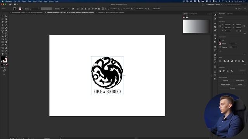This screenshot has width=248, height=139.
Task: Swap fill and stroke arrow in toolbar
Action: click(7, 57)
